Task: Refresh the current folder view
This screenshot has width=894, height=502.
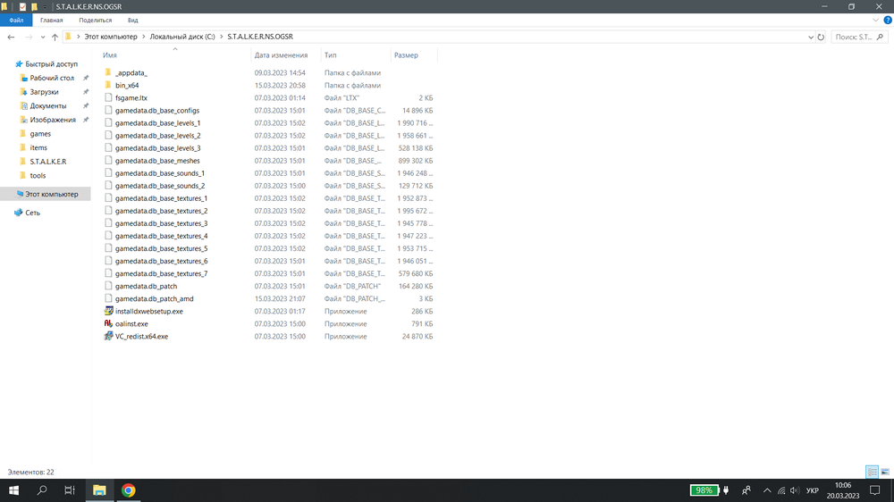Action: click(x=821, y=37)
